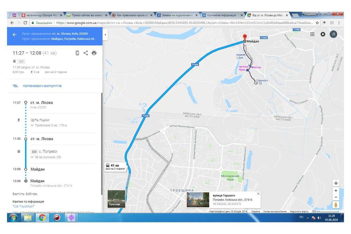Open Google apps grid
The height and width of the screenshot is (234, 351).
point(312,34)
